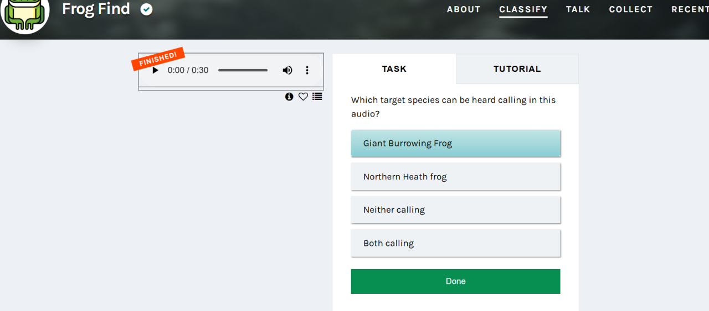Mute the audio with the speaker icon
The image size is (709, 311).
click(287, 70)
